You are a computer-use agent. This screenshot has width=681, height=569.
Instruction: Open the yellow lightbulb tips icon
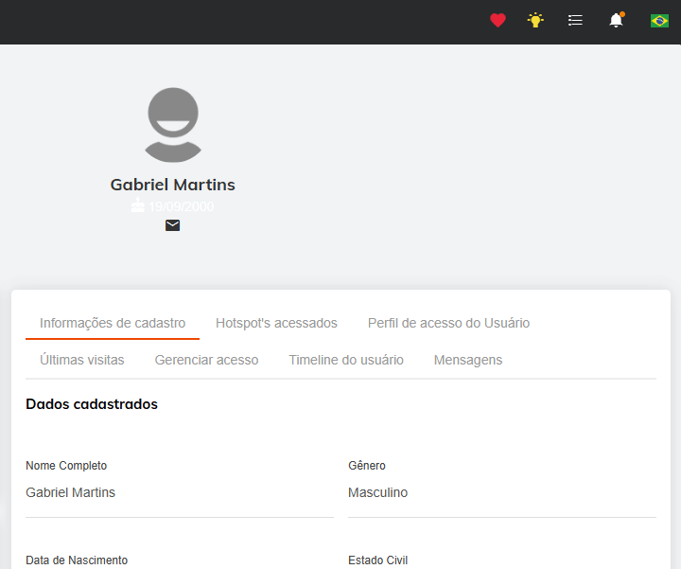click(535, 20)
